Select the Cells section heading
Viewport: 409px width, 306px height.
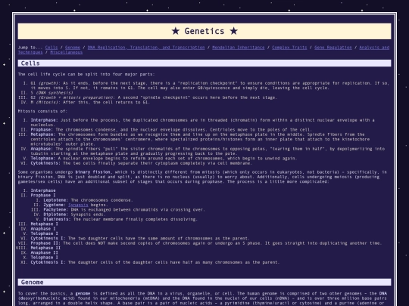(204, 63)
